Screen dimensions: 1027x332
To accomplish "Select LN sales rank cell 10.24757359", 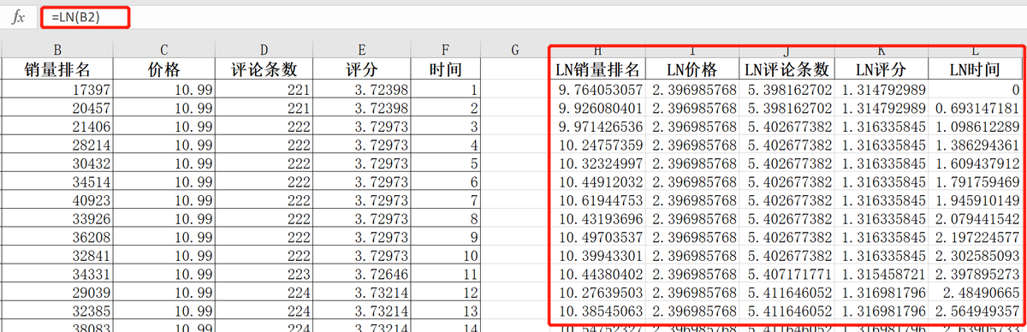I will click(597, 145).
